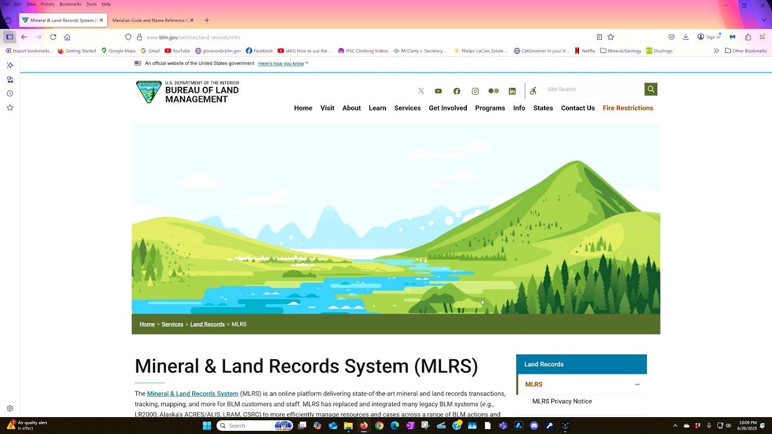The image size is (772, 434).
Task: Open the Get Involved navigation menu
Action: coord(448,108)
